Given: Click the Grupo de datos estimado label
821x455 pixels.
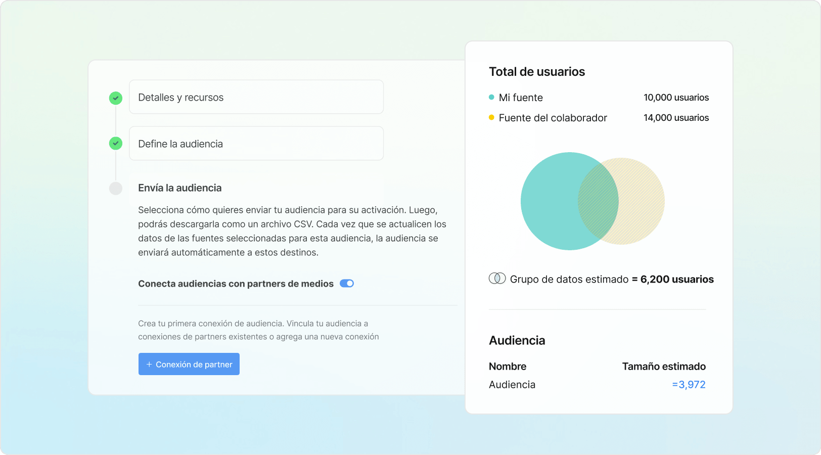Looking at the screenshot, I should pos(569,279).
